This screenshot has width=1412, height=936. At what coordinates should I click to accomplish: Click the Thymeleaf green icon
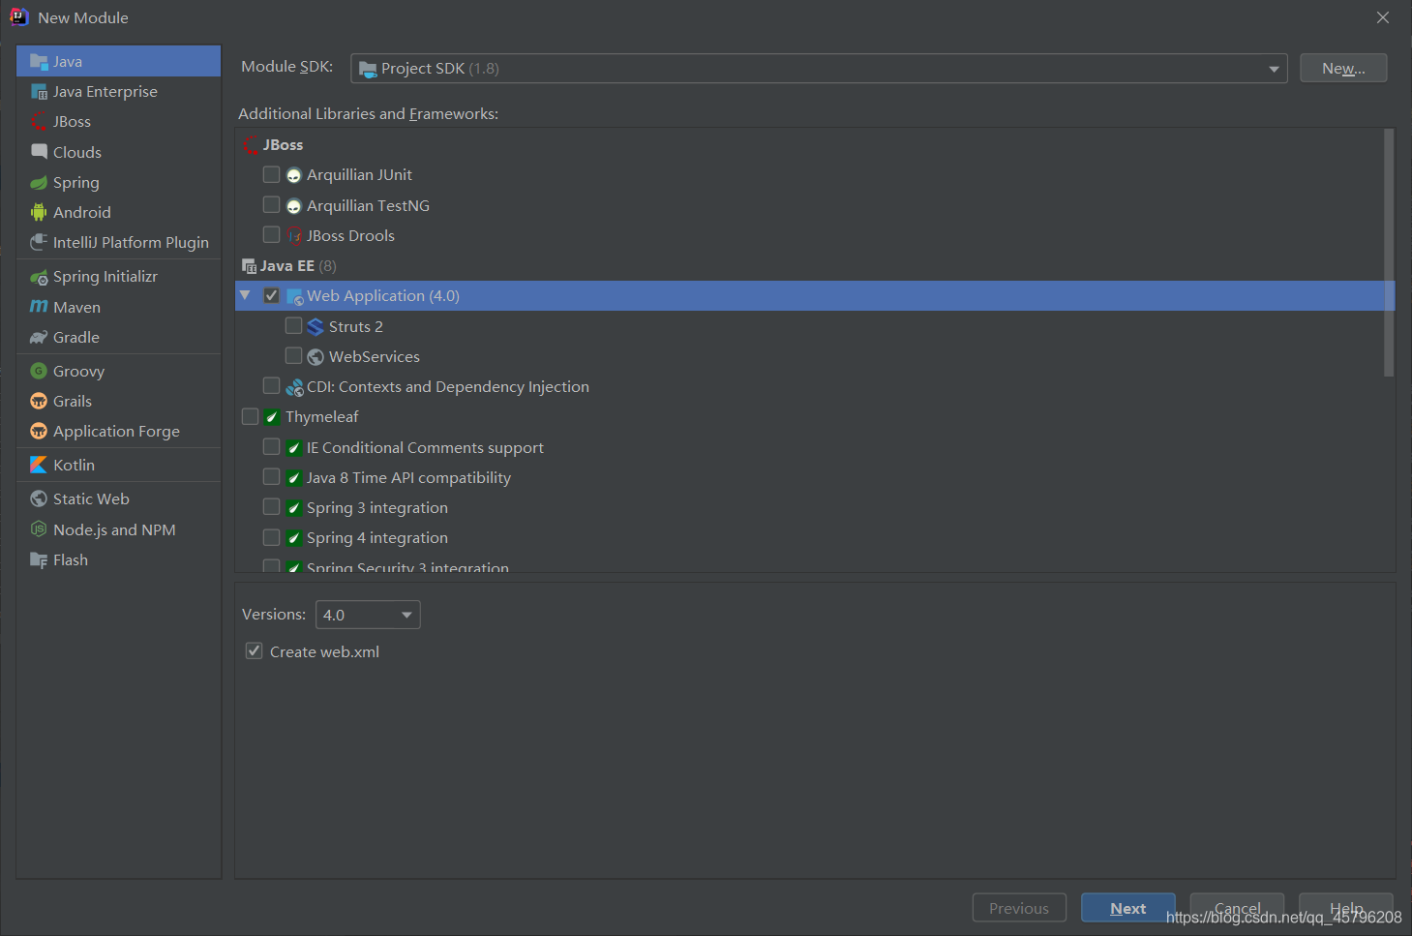tap(272, 417)
